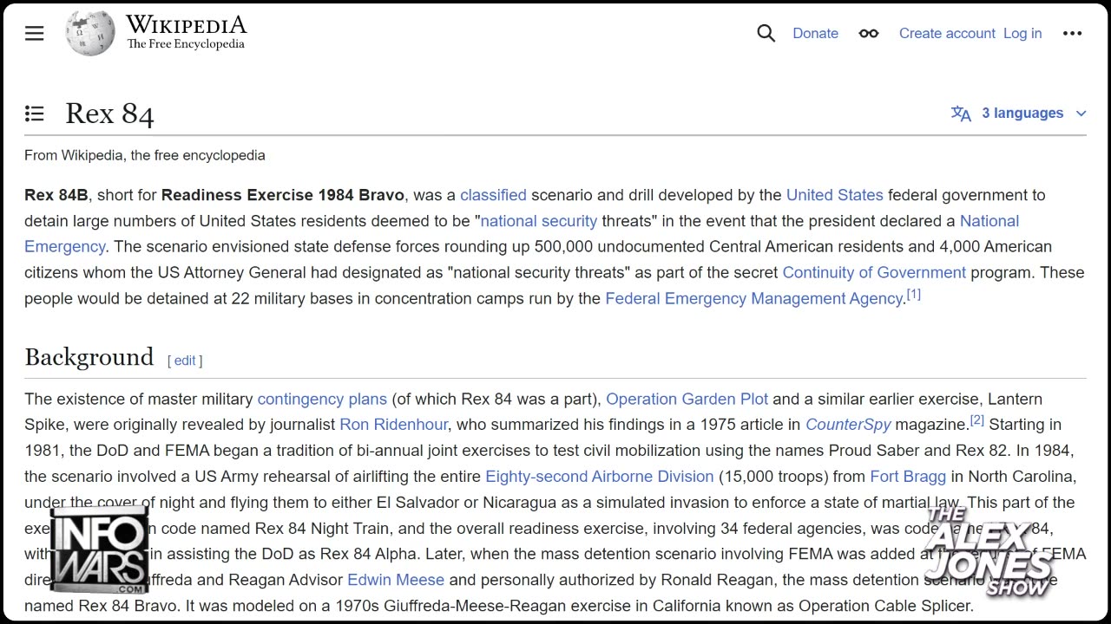Open the Ron Ridenhour link
The image size is (1111, 624).
[x=393, y=425]
